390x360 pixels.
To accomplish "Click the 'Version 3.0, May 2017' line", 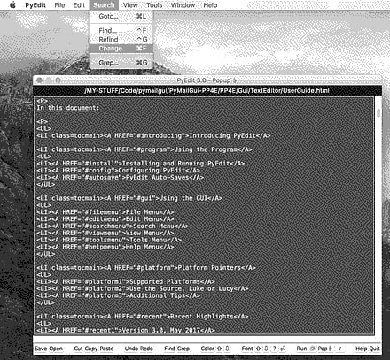I will click(x=126, y=330).
